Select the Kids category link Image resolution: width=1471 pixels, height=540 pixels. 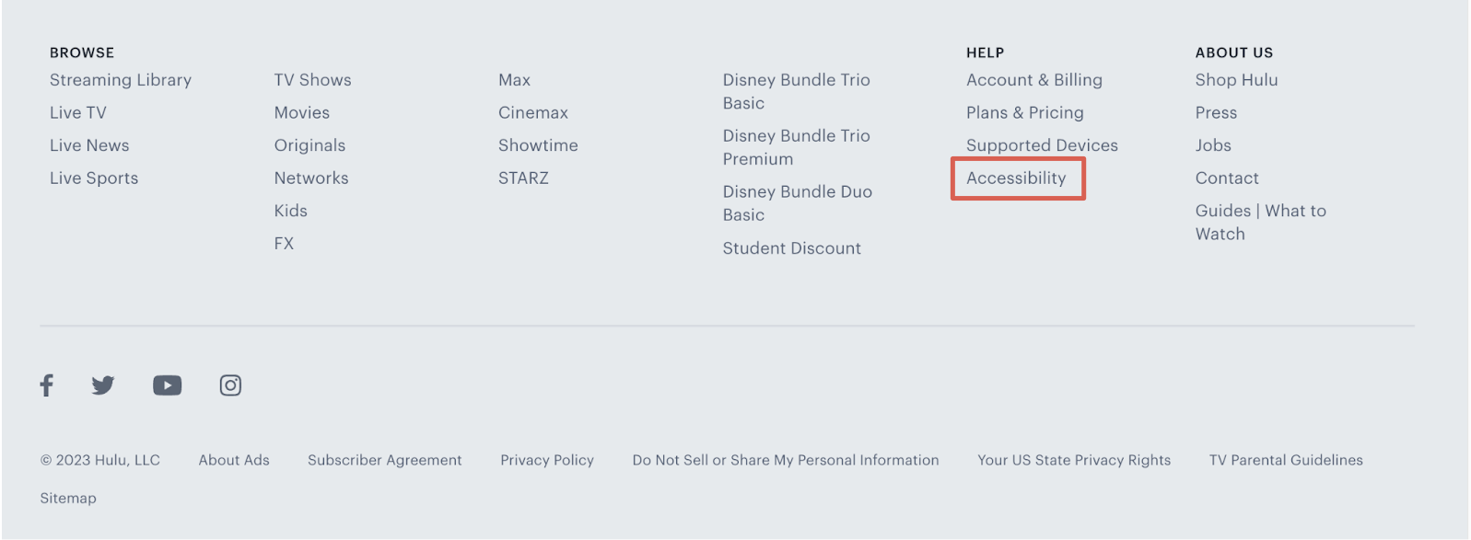tap(290, 211)
